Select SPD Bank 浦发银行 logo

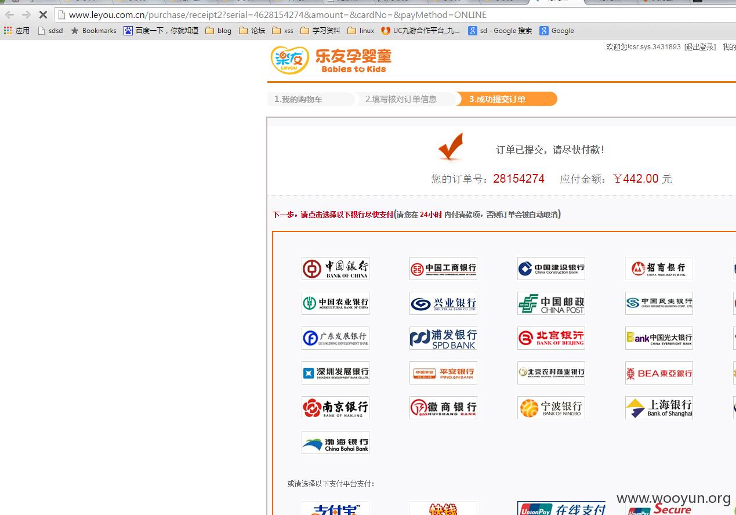(x=443, y=338)
